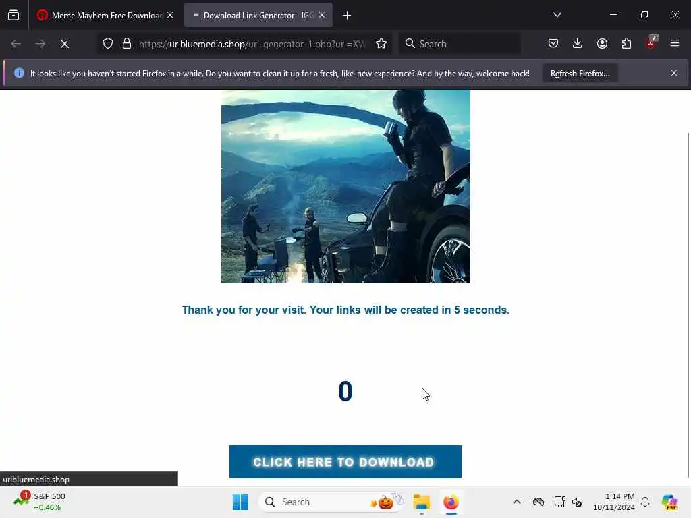Click the info icon in notification bar
Viewport: 691px width, 518px height.
click(x=19, y=73)
